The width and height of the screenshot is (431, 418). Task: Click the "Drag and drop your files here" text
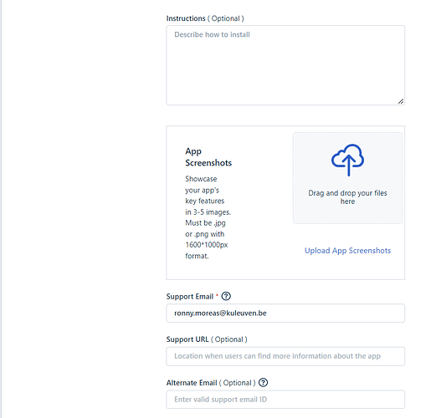click(347, 197)
